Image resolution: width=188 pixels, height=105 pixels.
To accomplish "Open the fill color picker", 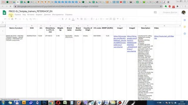I will click(78, 19).
